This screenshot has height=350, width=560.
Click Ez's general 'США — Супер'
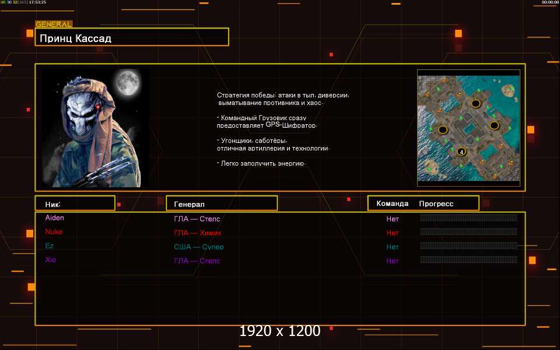click(x=198, y=247)
